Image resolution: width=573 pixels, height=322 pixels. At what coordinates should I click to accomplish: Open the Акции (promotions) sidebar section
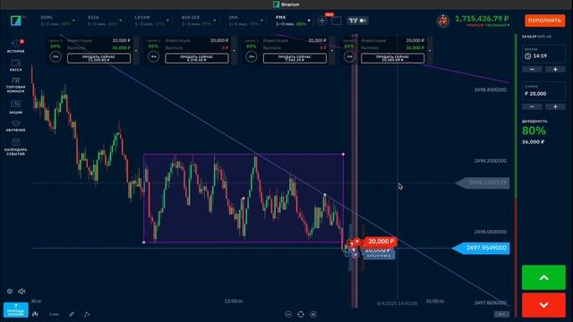[x=16, y=107]
